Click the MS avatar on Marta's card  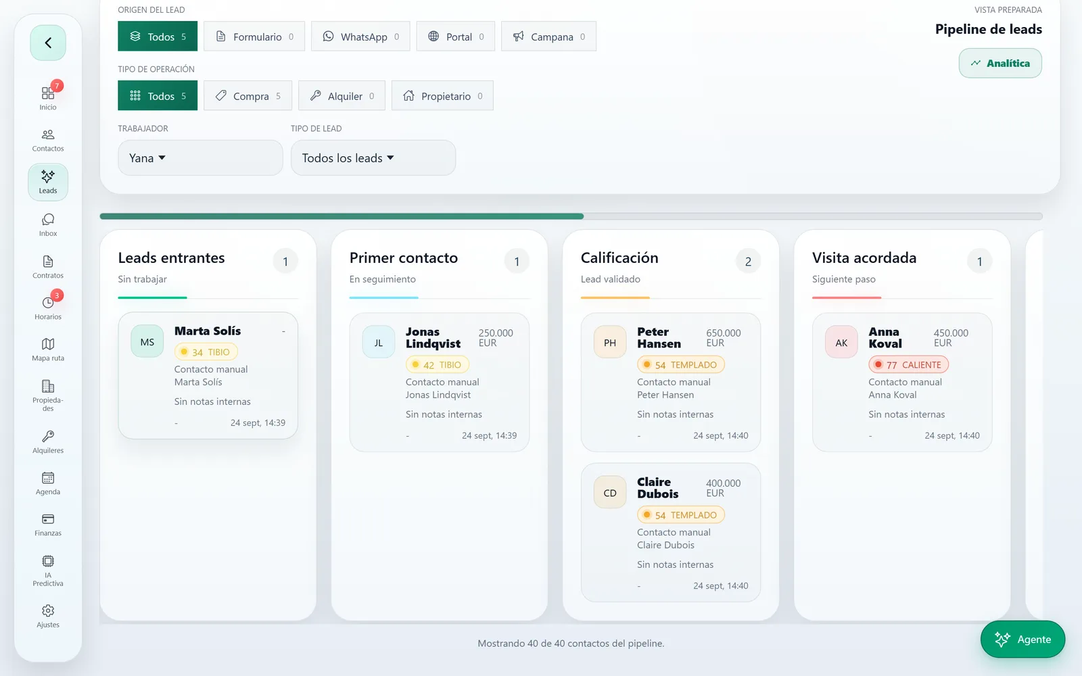(147, 342)
